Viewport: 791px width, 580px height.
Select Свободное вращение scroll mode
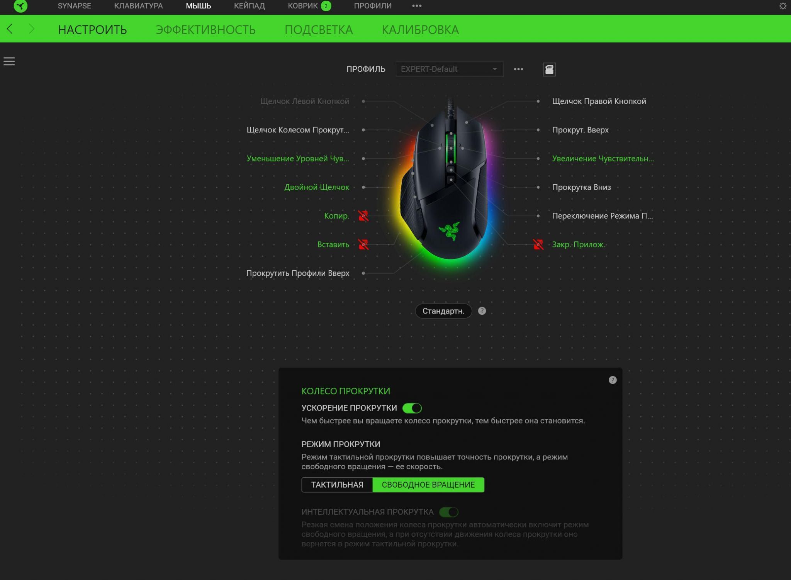(428, 485)
